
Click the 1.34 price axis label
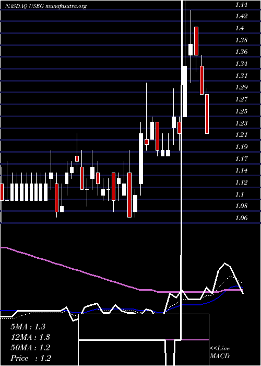(x=241, y=63)
